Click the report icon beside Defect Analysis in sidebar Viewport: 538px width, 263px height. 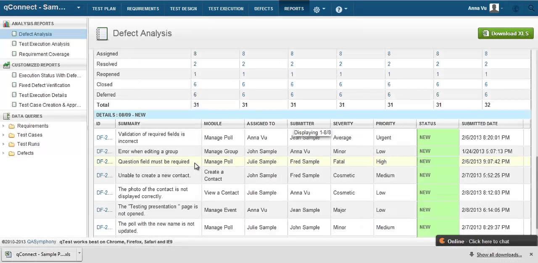[14, 34]
